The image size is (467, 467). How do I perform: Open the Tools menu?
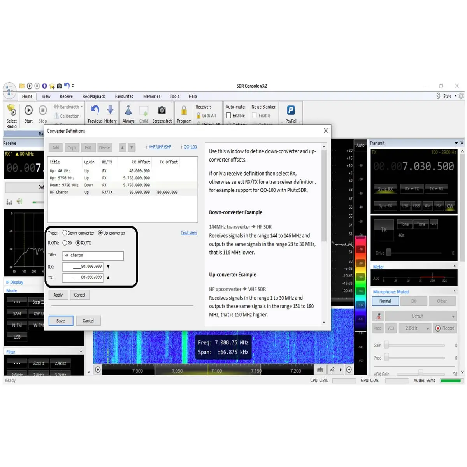click(174, 96)
